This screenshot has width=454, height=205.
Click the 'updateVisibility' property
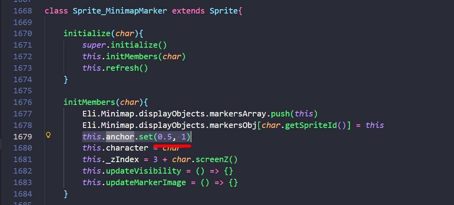pos(144,171)
